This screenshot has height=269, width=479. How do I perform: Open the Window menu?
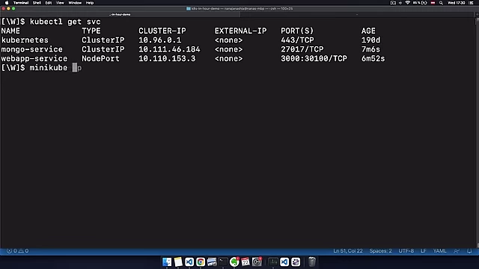75,3
